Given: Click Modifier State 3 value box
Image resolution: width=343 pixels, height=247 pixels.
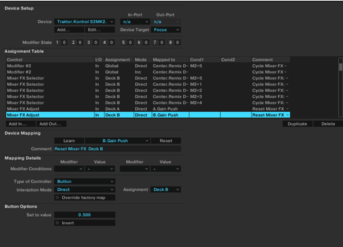Looking at the screenshot, I should 96,43.
